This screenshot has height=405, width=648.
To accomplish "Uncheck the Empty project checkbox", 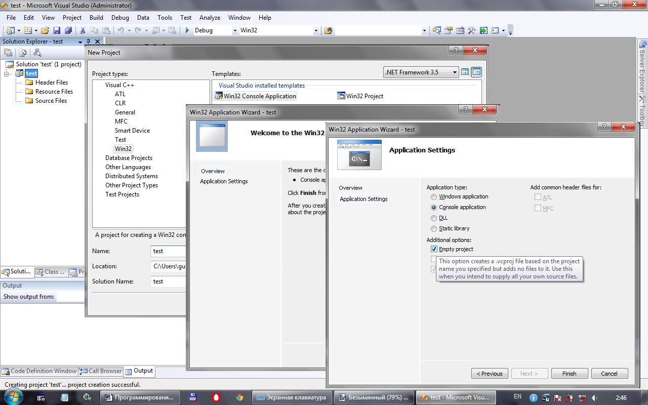I will 434,249.
